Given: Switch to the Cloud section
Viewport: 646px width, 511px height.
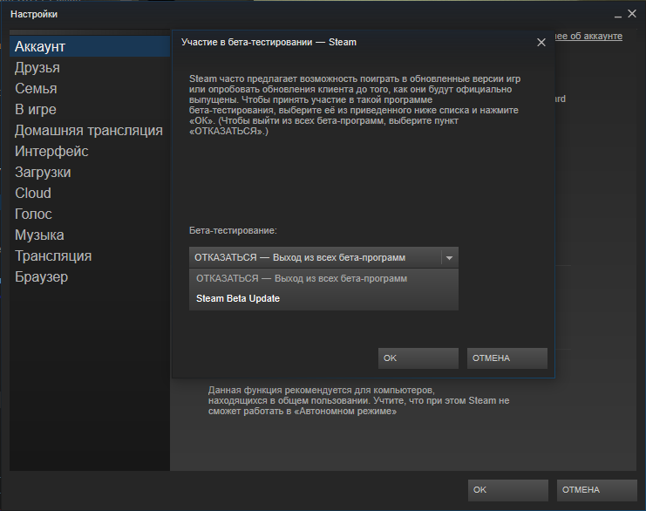Looking at the screenshot, I should click(x=90, y=193).
